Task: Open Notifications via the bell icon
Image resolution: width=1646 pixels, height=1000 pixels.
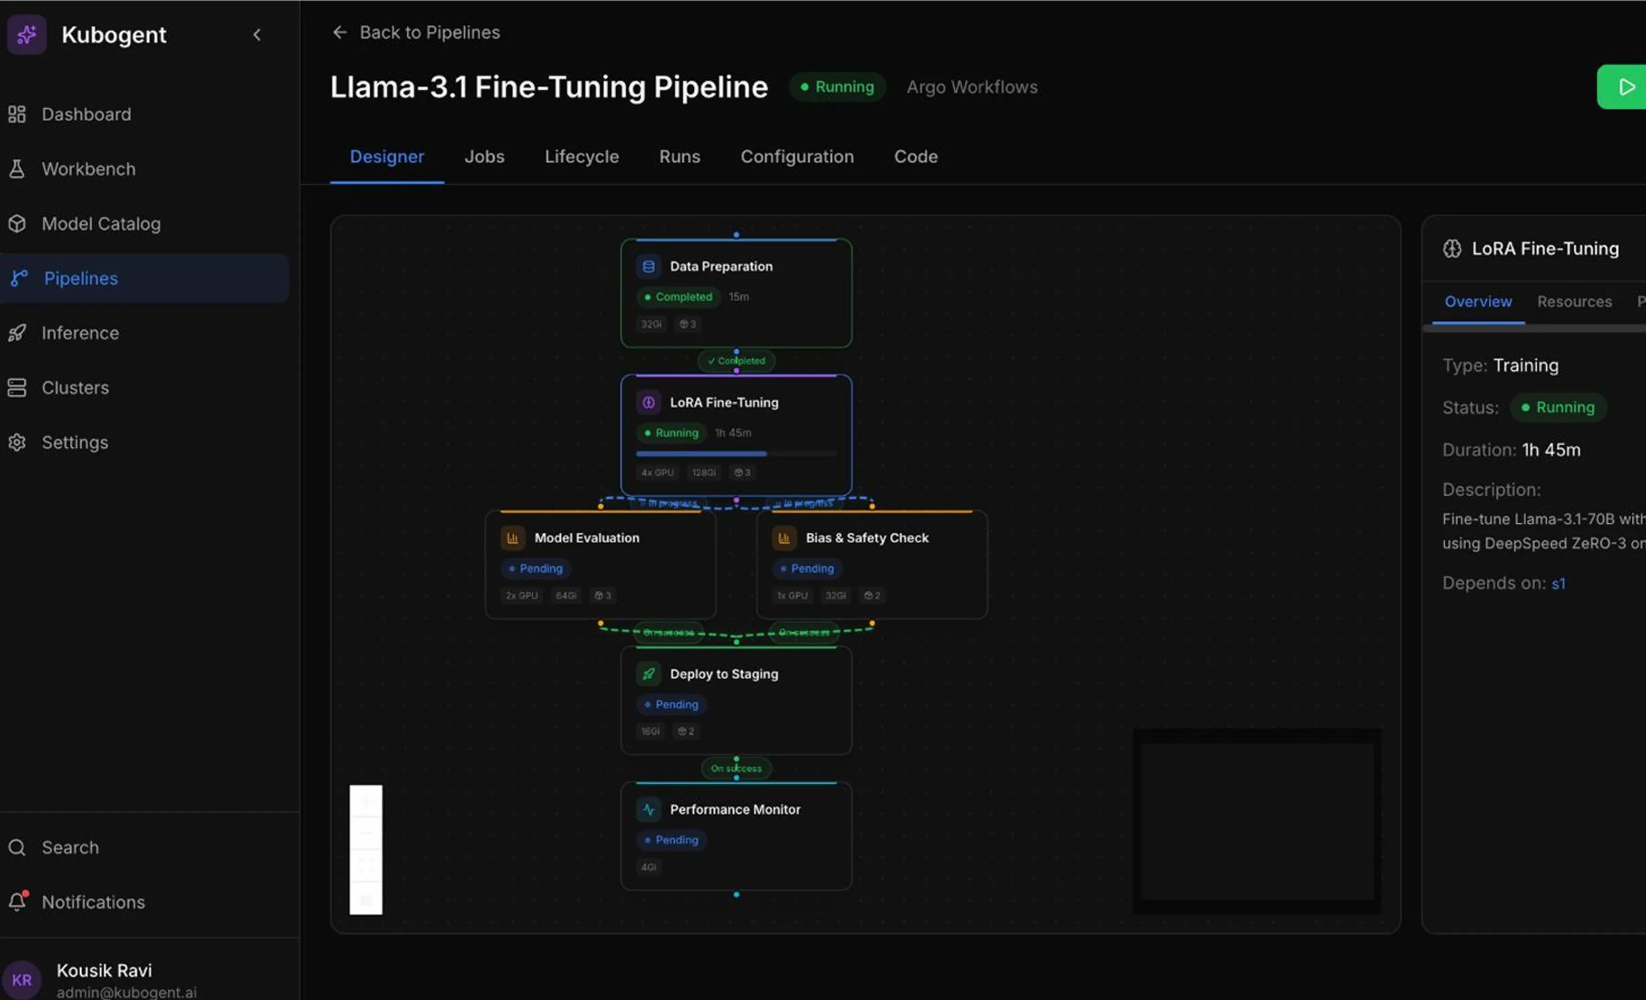Action: click(18, 901)
